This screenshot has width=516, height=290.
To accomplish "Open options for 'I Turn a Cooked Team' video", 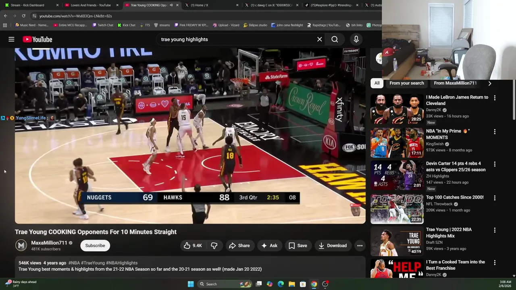I will [495, 263].
